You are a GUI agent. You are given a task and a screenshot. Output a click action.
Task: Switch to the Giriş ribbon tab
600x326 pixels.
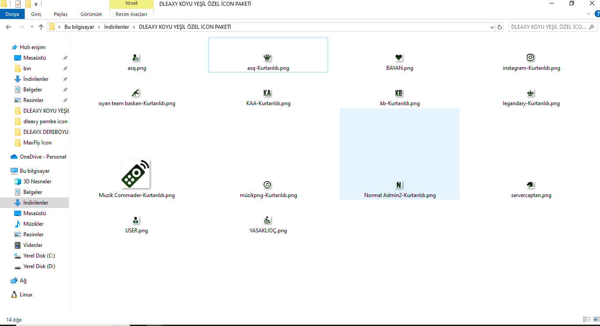(x=36, y=14)
